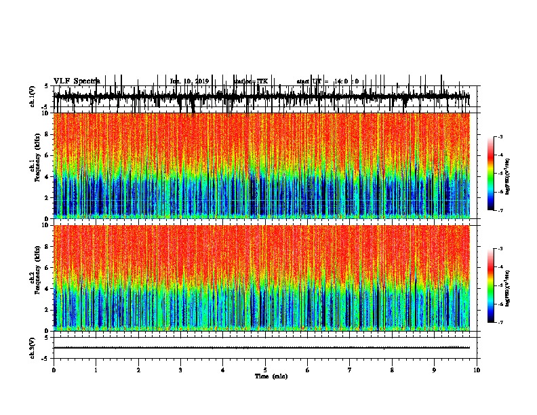This screenshot has width=537, height=415.
Task: Click inside the ch.1 spectrogram panel
Action: coord(261,165)
